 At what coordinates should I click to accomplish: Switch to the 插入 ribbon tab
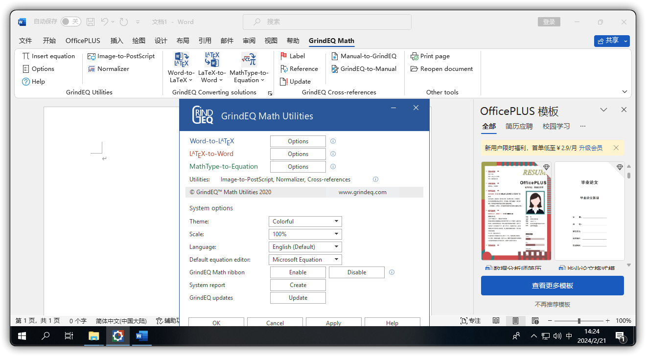click(116, 41)
